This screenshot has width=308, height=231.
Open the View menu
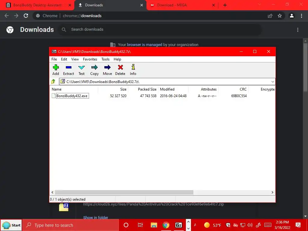(75, 59)
